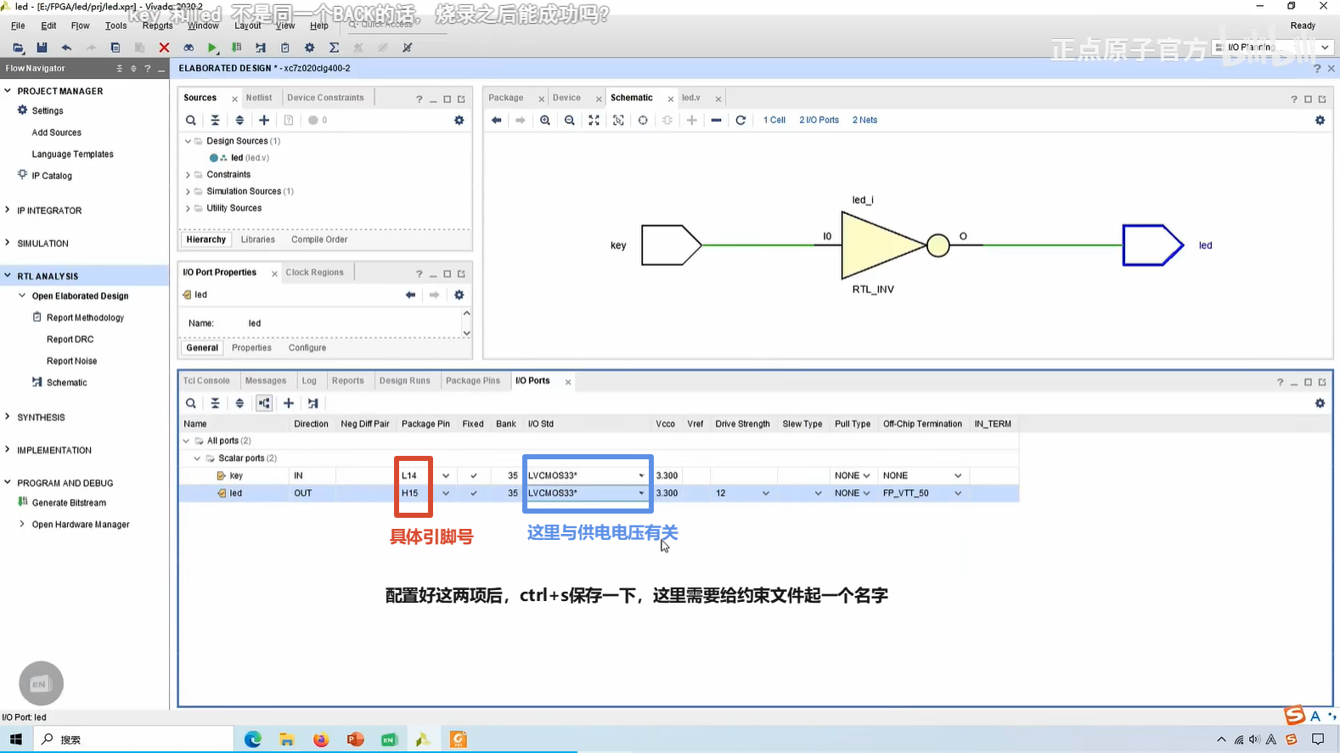Image resolution: width=1340 pixels, height=753 pixels.
Task: Open the Sources panel gear settings
Action: click(459, 121)
